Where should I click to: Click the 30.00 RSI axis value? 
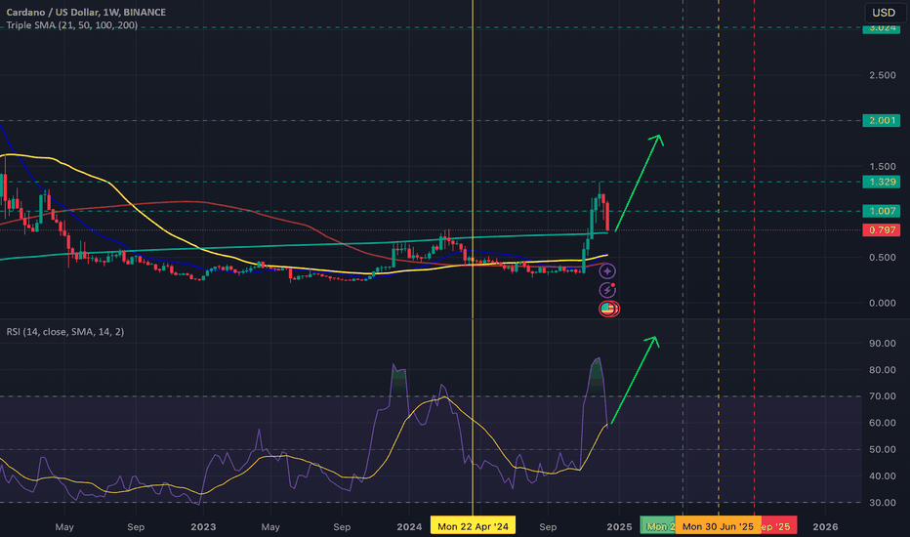tap(882, 503)
